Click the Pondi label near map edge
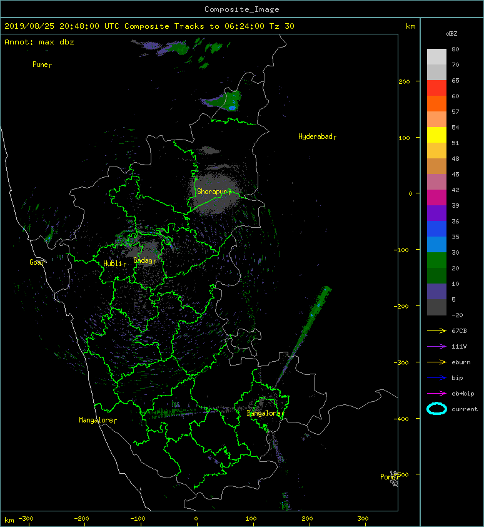This screenshot has height=527, width=484. pos(388,477)
